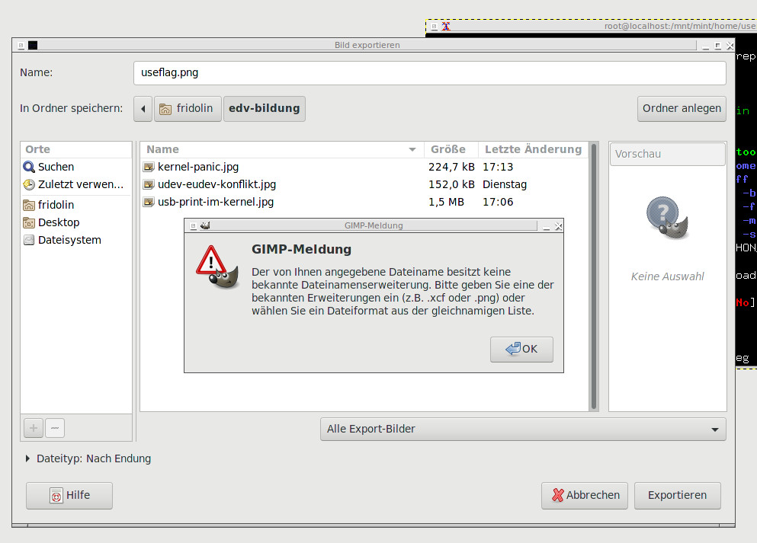Click the drive icon beside Dateisystem
Screen dimensions: 757x543
click(29, 240)
